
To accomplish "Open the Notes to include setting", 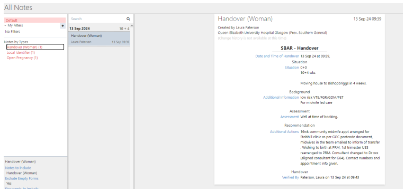I will pos(18,168).
